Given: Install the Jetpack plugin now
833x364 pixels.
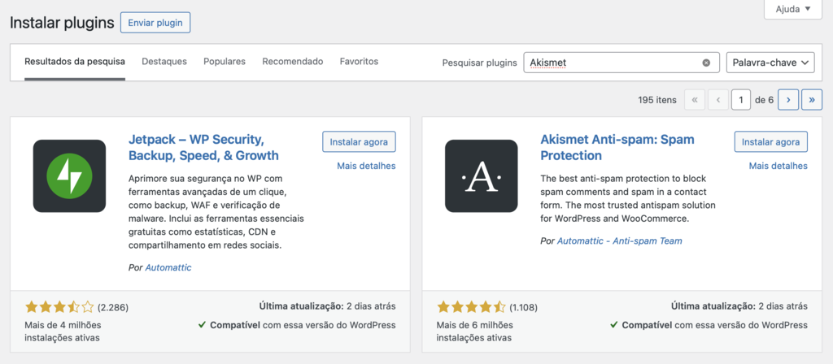Looking at the screenshot, I should click(359, 142).
